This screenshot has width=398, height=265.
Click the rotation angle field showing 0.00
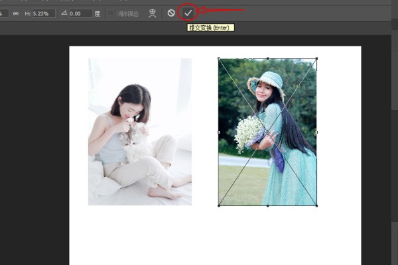click(81, 13)
